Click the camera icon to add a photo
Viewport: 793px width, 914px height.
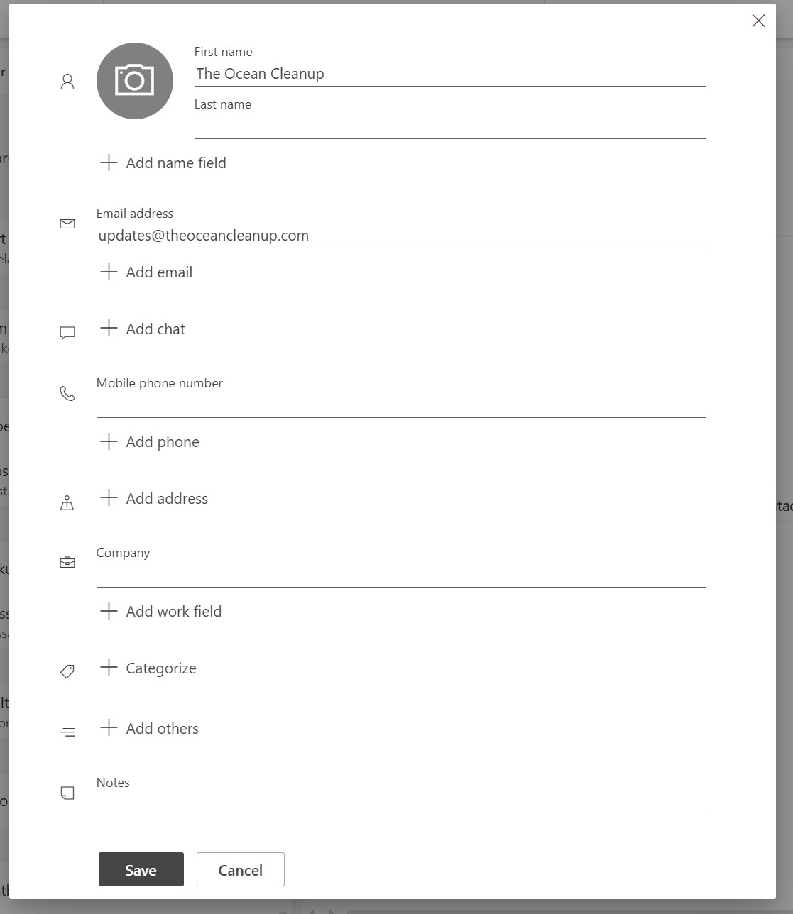134,80
